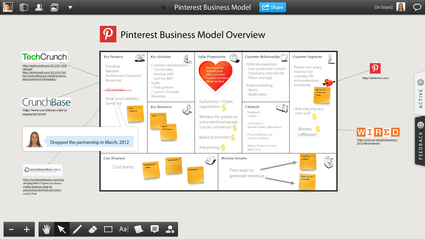Open the ACTIVE side tab
The width and height of the screenshot is (425, 239).
point(420,94)
